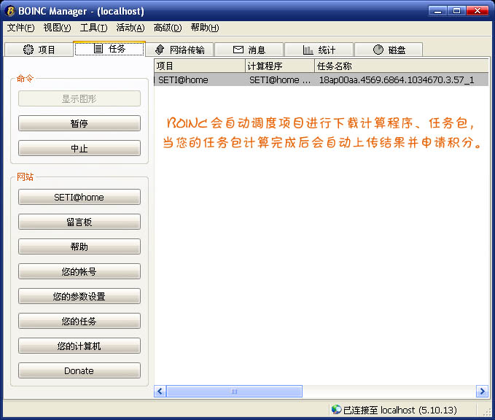Click the 暂停 button
The height and width of the screenshot is (420, 495).
pyautogui.click(x=79, y=123)
